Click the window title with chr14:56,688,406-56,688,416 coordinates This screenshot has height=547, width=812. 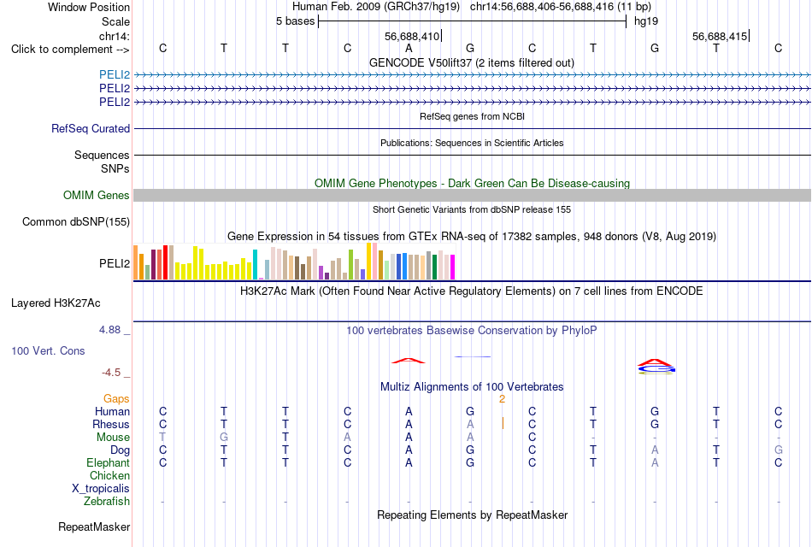pyautogui.click(x=472, y=7)
